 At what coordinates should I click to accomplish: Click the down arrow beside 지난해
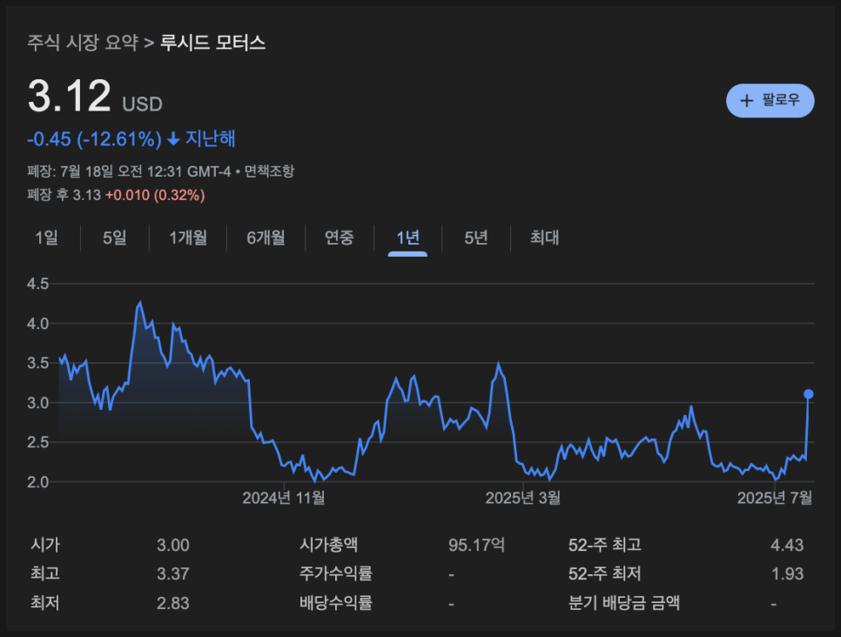[x=172, y=139]
